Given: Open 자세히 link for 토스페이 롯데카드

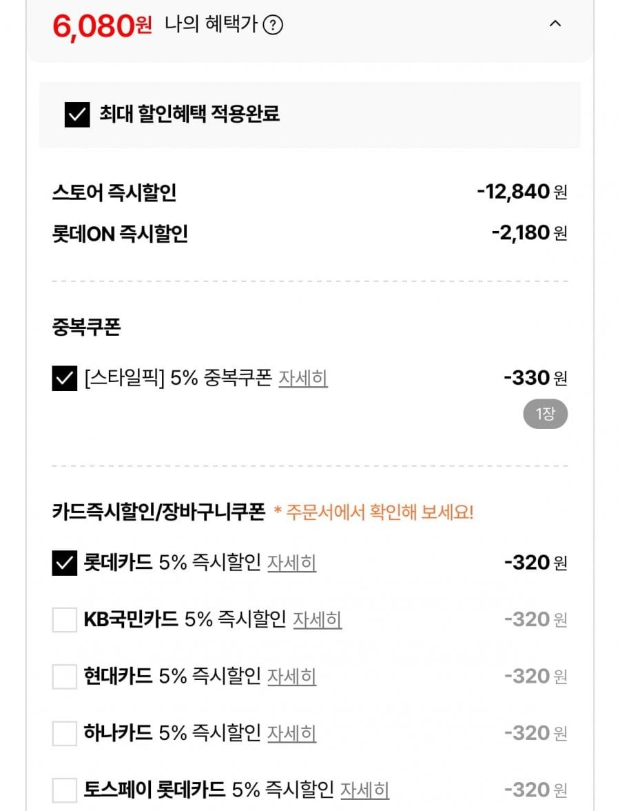Looking at the screenshot, I should click(x=365, y=790).
